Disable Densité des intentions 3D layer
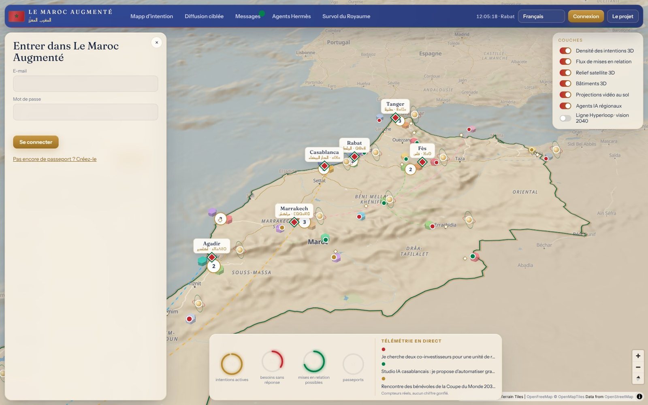The height and width of the screenshot is (405, 648). point(565,51)
